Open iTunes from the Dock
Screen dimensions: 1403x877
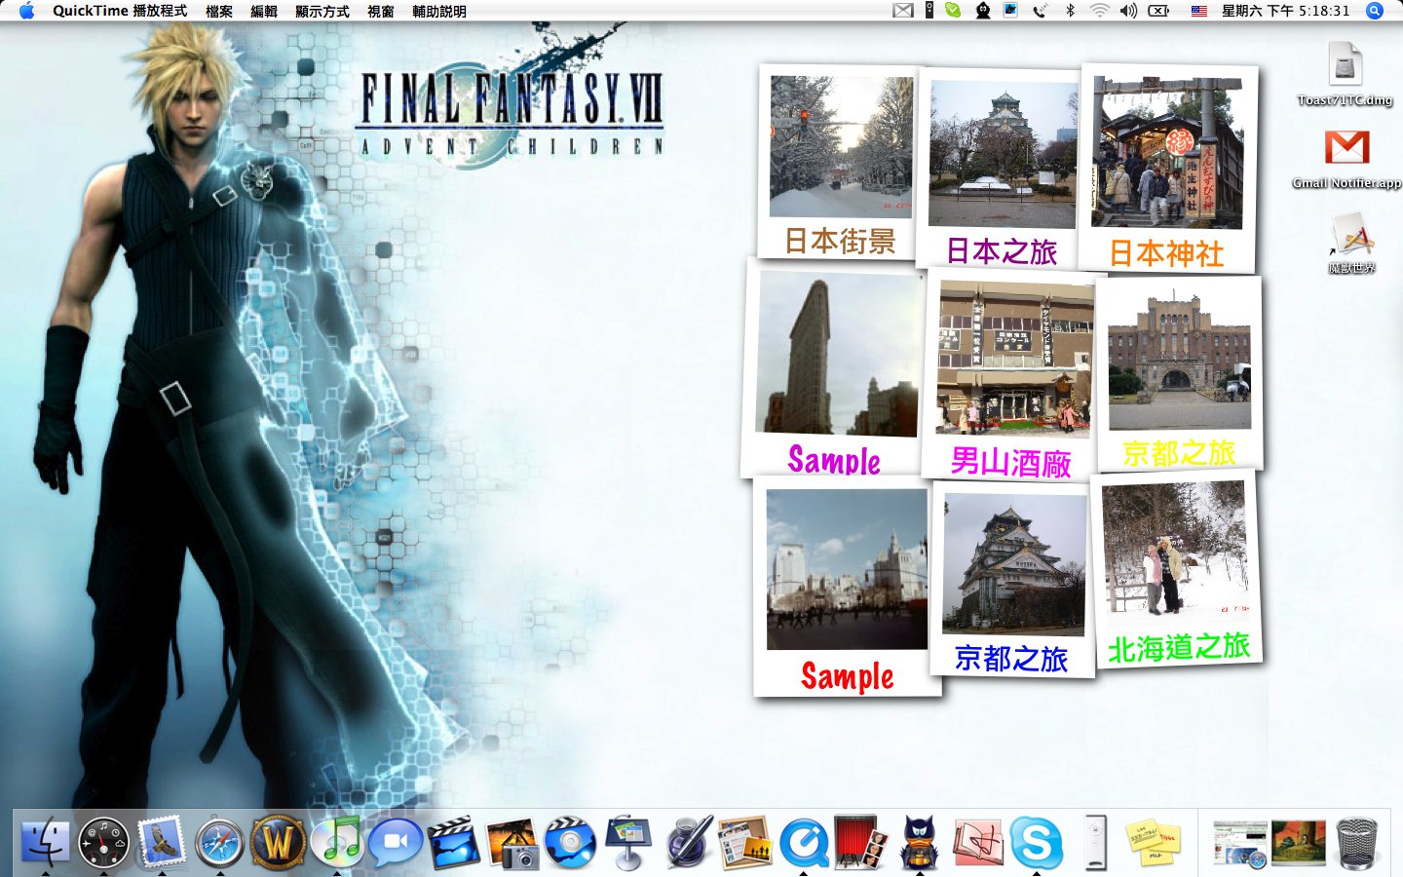(337, 842)
